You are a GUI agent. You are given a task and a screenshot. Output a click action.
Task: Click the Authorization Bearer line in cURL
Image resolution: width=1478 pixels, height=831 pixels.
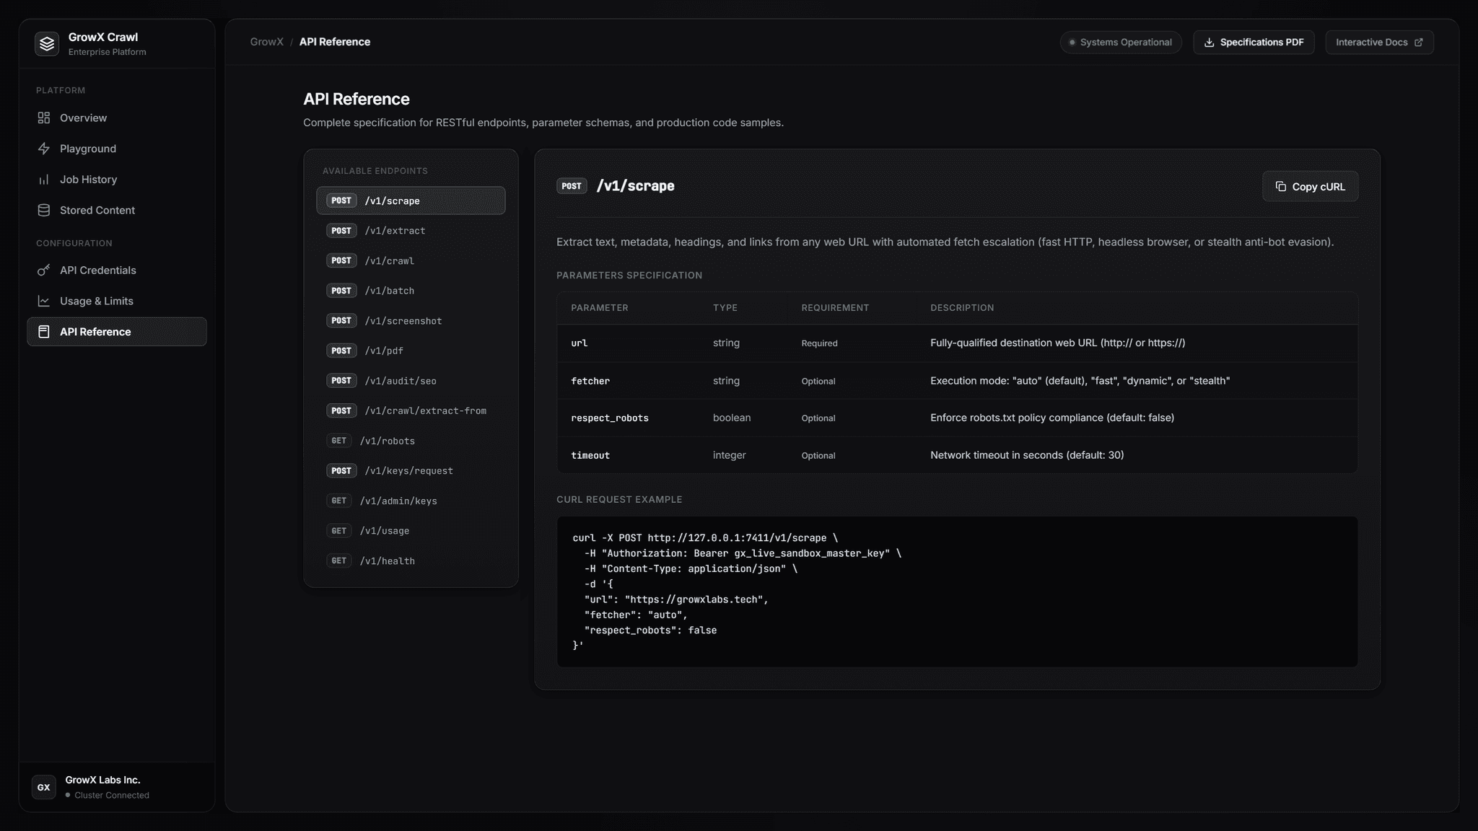click(743, 553)
